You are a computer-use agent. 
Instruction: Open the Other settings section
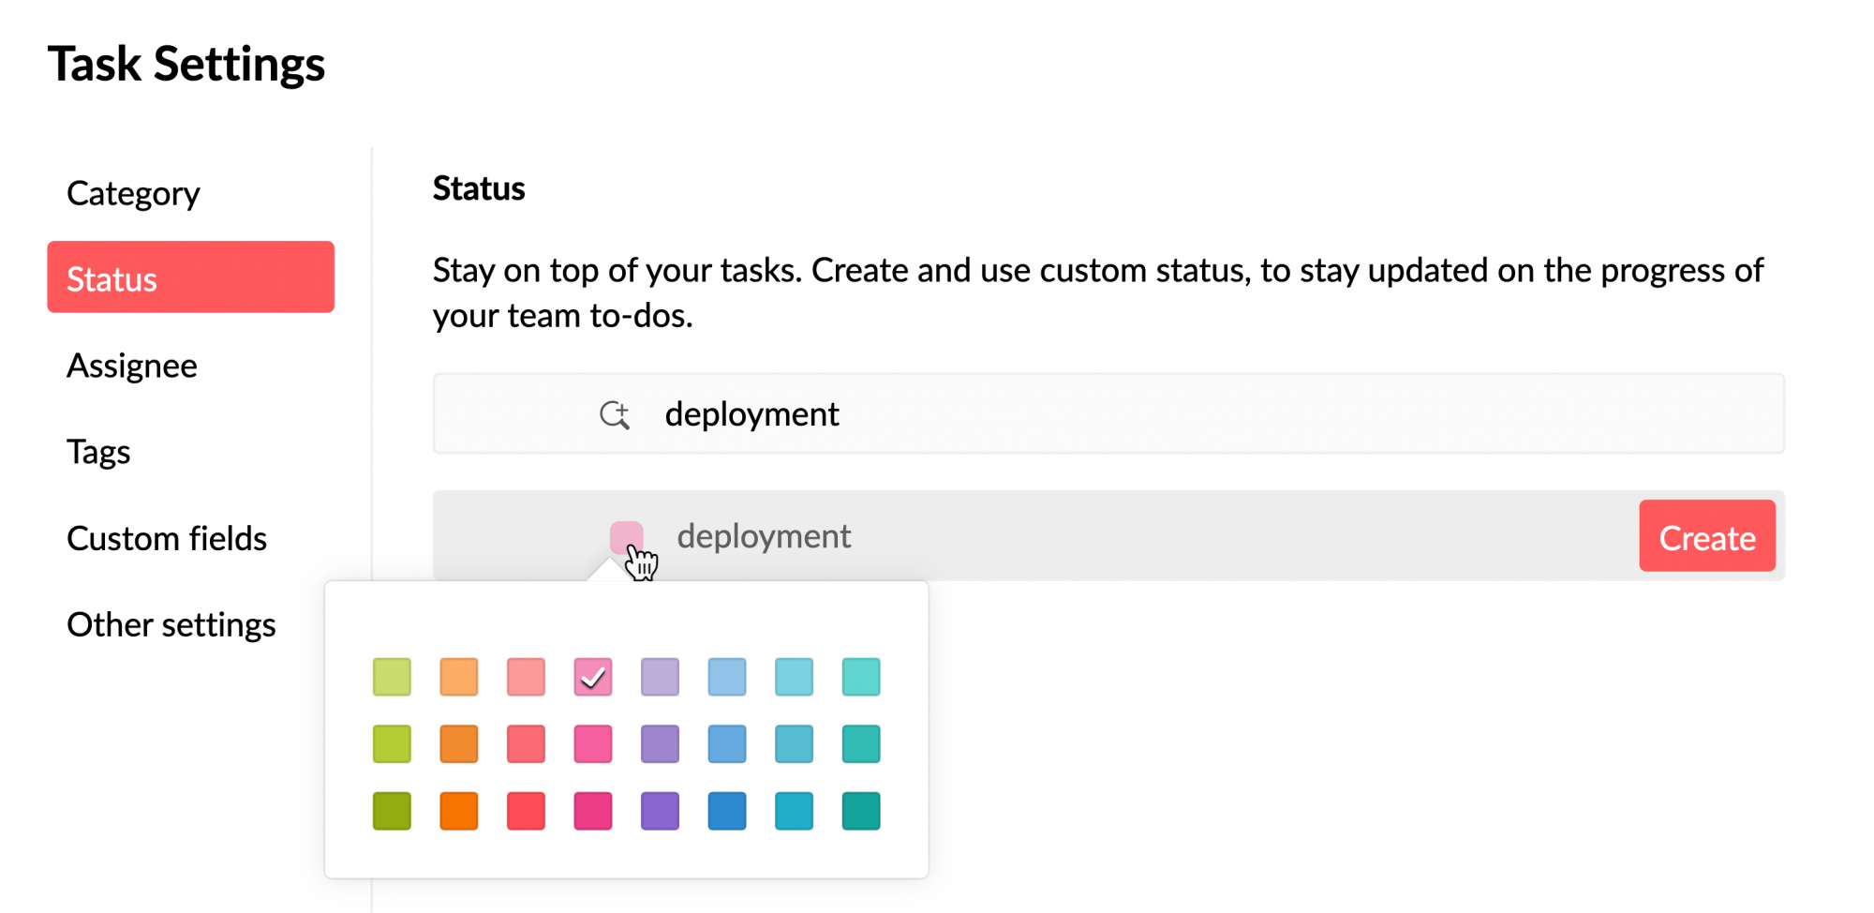[x=171, y=624]
